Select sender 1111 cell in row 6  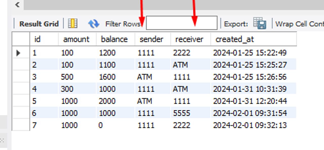[x=153, y=113]
